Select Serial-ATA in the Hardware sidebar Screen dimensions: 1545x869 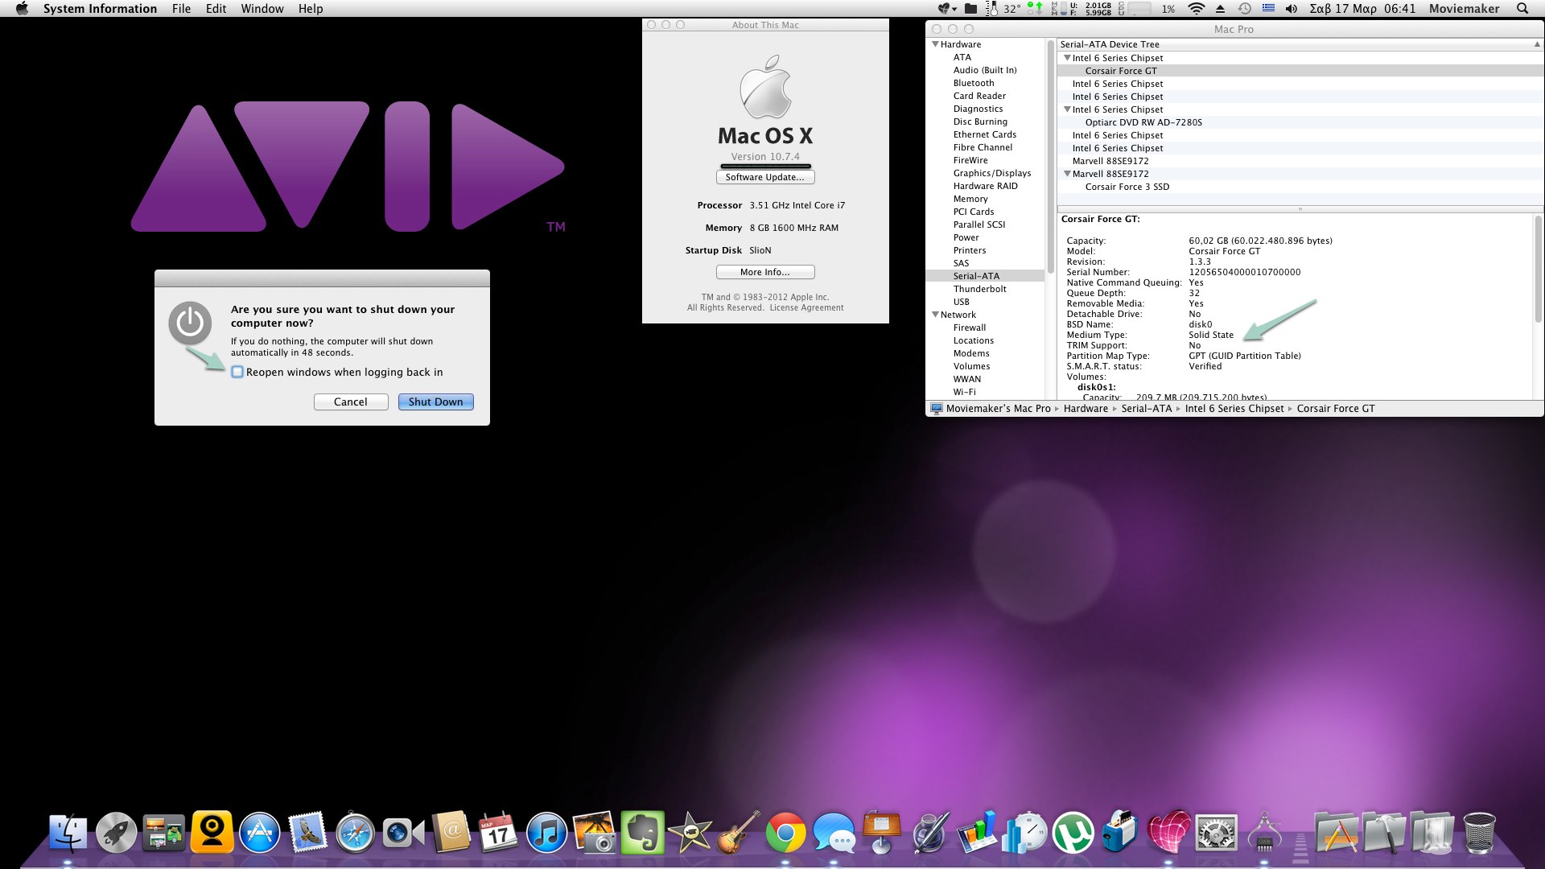[976, 276]
